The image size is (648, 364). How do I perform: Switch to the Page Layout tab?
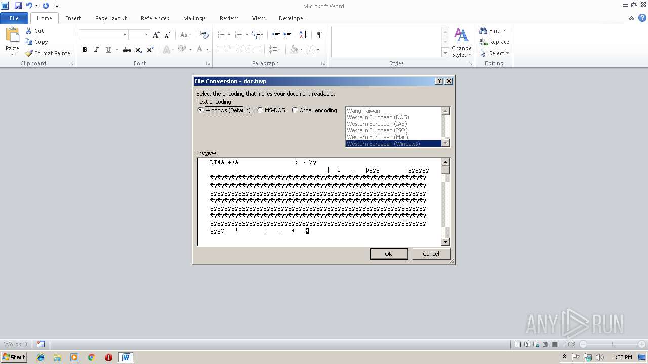tap(111, 18)
